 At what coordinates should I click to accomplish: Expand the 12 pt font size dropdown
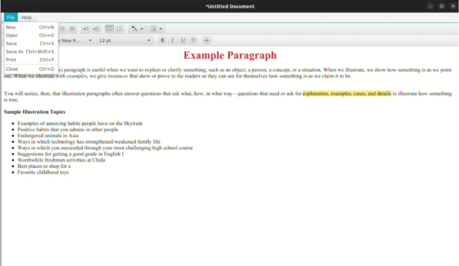125,40
